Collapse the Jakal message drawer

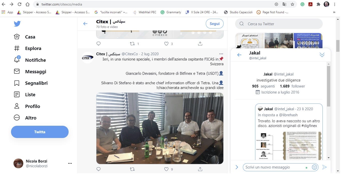(322, 55)
